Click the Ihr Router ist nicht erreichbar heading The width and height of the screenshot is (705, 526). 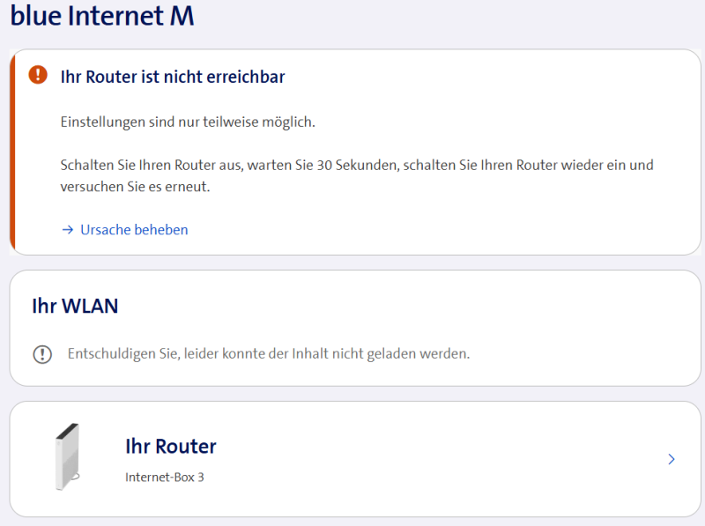tap(173, 77)
